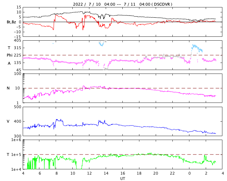Click the 405 tick label
227x181 pixels.
17,41
